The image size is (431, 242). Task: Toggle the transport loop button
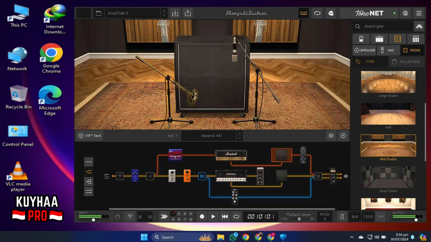pyautogui.click(x=236, y=217)
